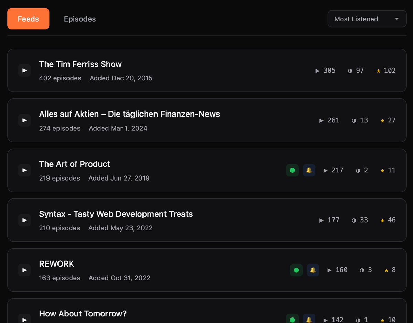Click '402 episodes' text
The image size is (413, 323).
click(60, 78)
